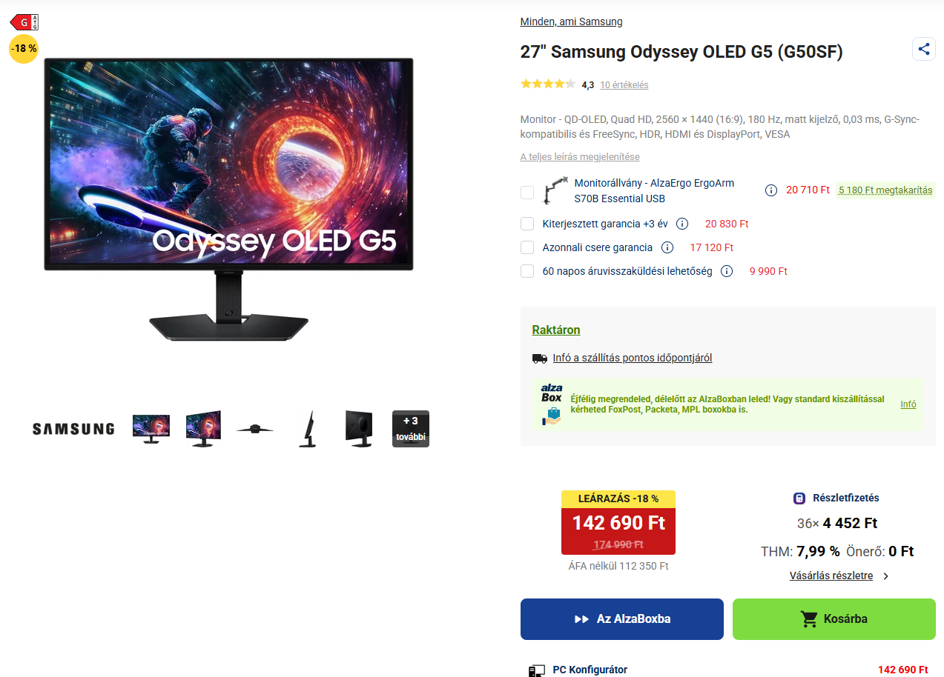Click the delivery truck icon
Image resolution: width=944 pixels, height=677 pixels.
pos(540,358)
